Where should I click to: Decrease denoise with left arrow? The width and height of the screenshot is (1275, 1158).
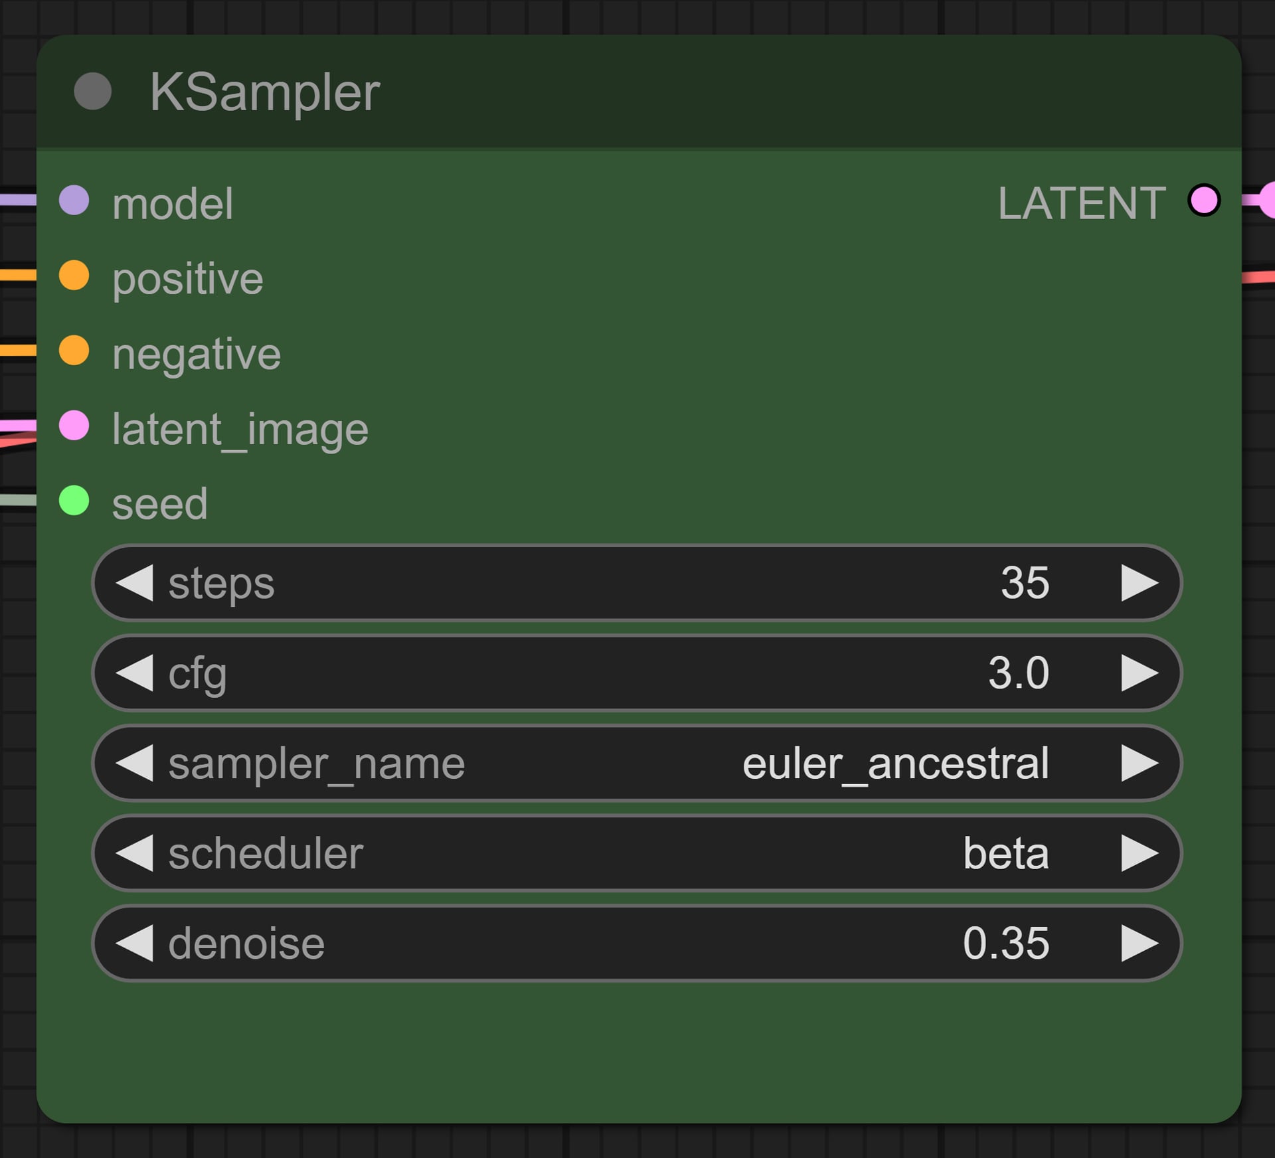[x=135, y=943]
